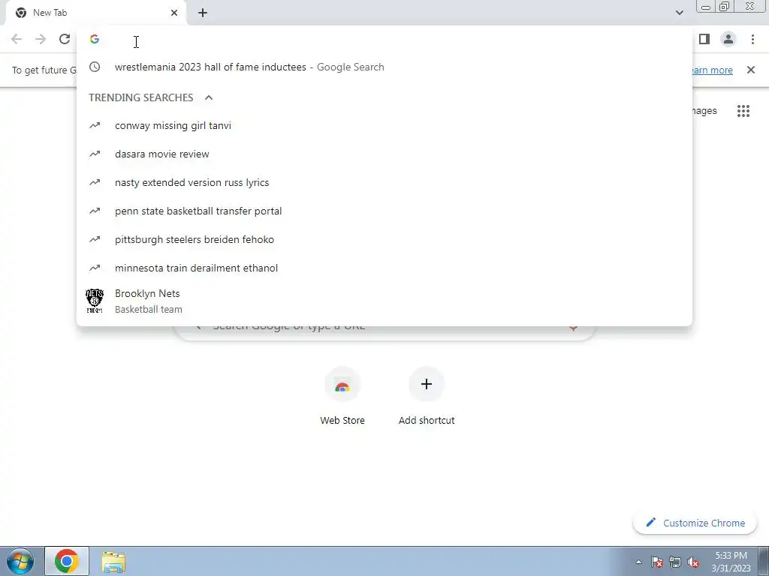Open Chrome's three-dot menu
The image size is (769, 576).
752,39
